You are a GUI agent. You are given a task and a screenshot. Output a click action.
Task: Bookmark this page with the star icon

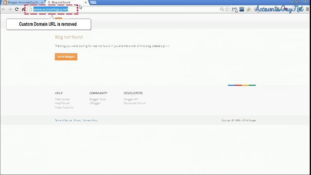tap(227, 9)
